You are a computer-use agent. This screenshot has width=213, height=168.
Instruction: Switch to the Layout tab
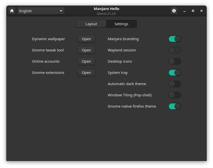tap(91, 24)
